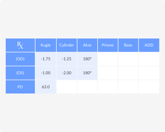165x132 pixels.
Task: Click the OS Cylinder value -2.00
Action: coord(67,73)
